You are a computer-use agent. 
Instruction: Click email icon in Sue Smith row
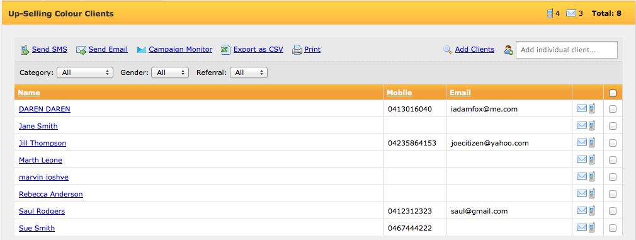click(x=582, y=227)
